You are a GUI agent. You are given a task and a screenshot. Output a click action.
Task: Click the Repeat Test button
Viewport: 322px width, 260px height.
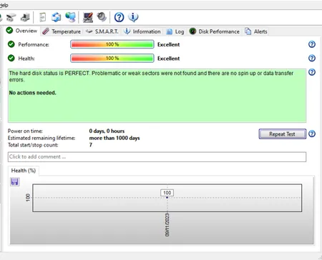tap(283, 134)
